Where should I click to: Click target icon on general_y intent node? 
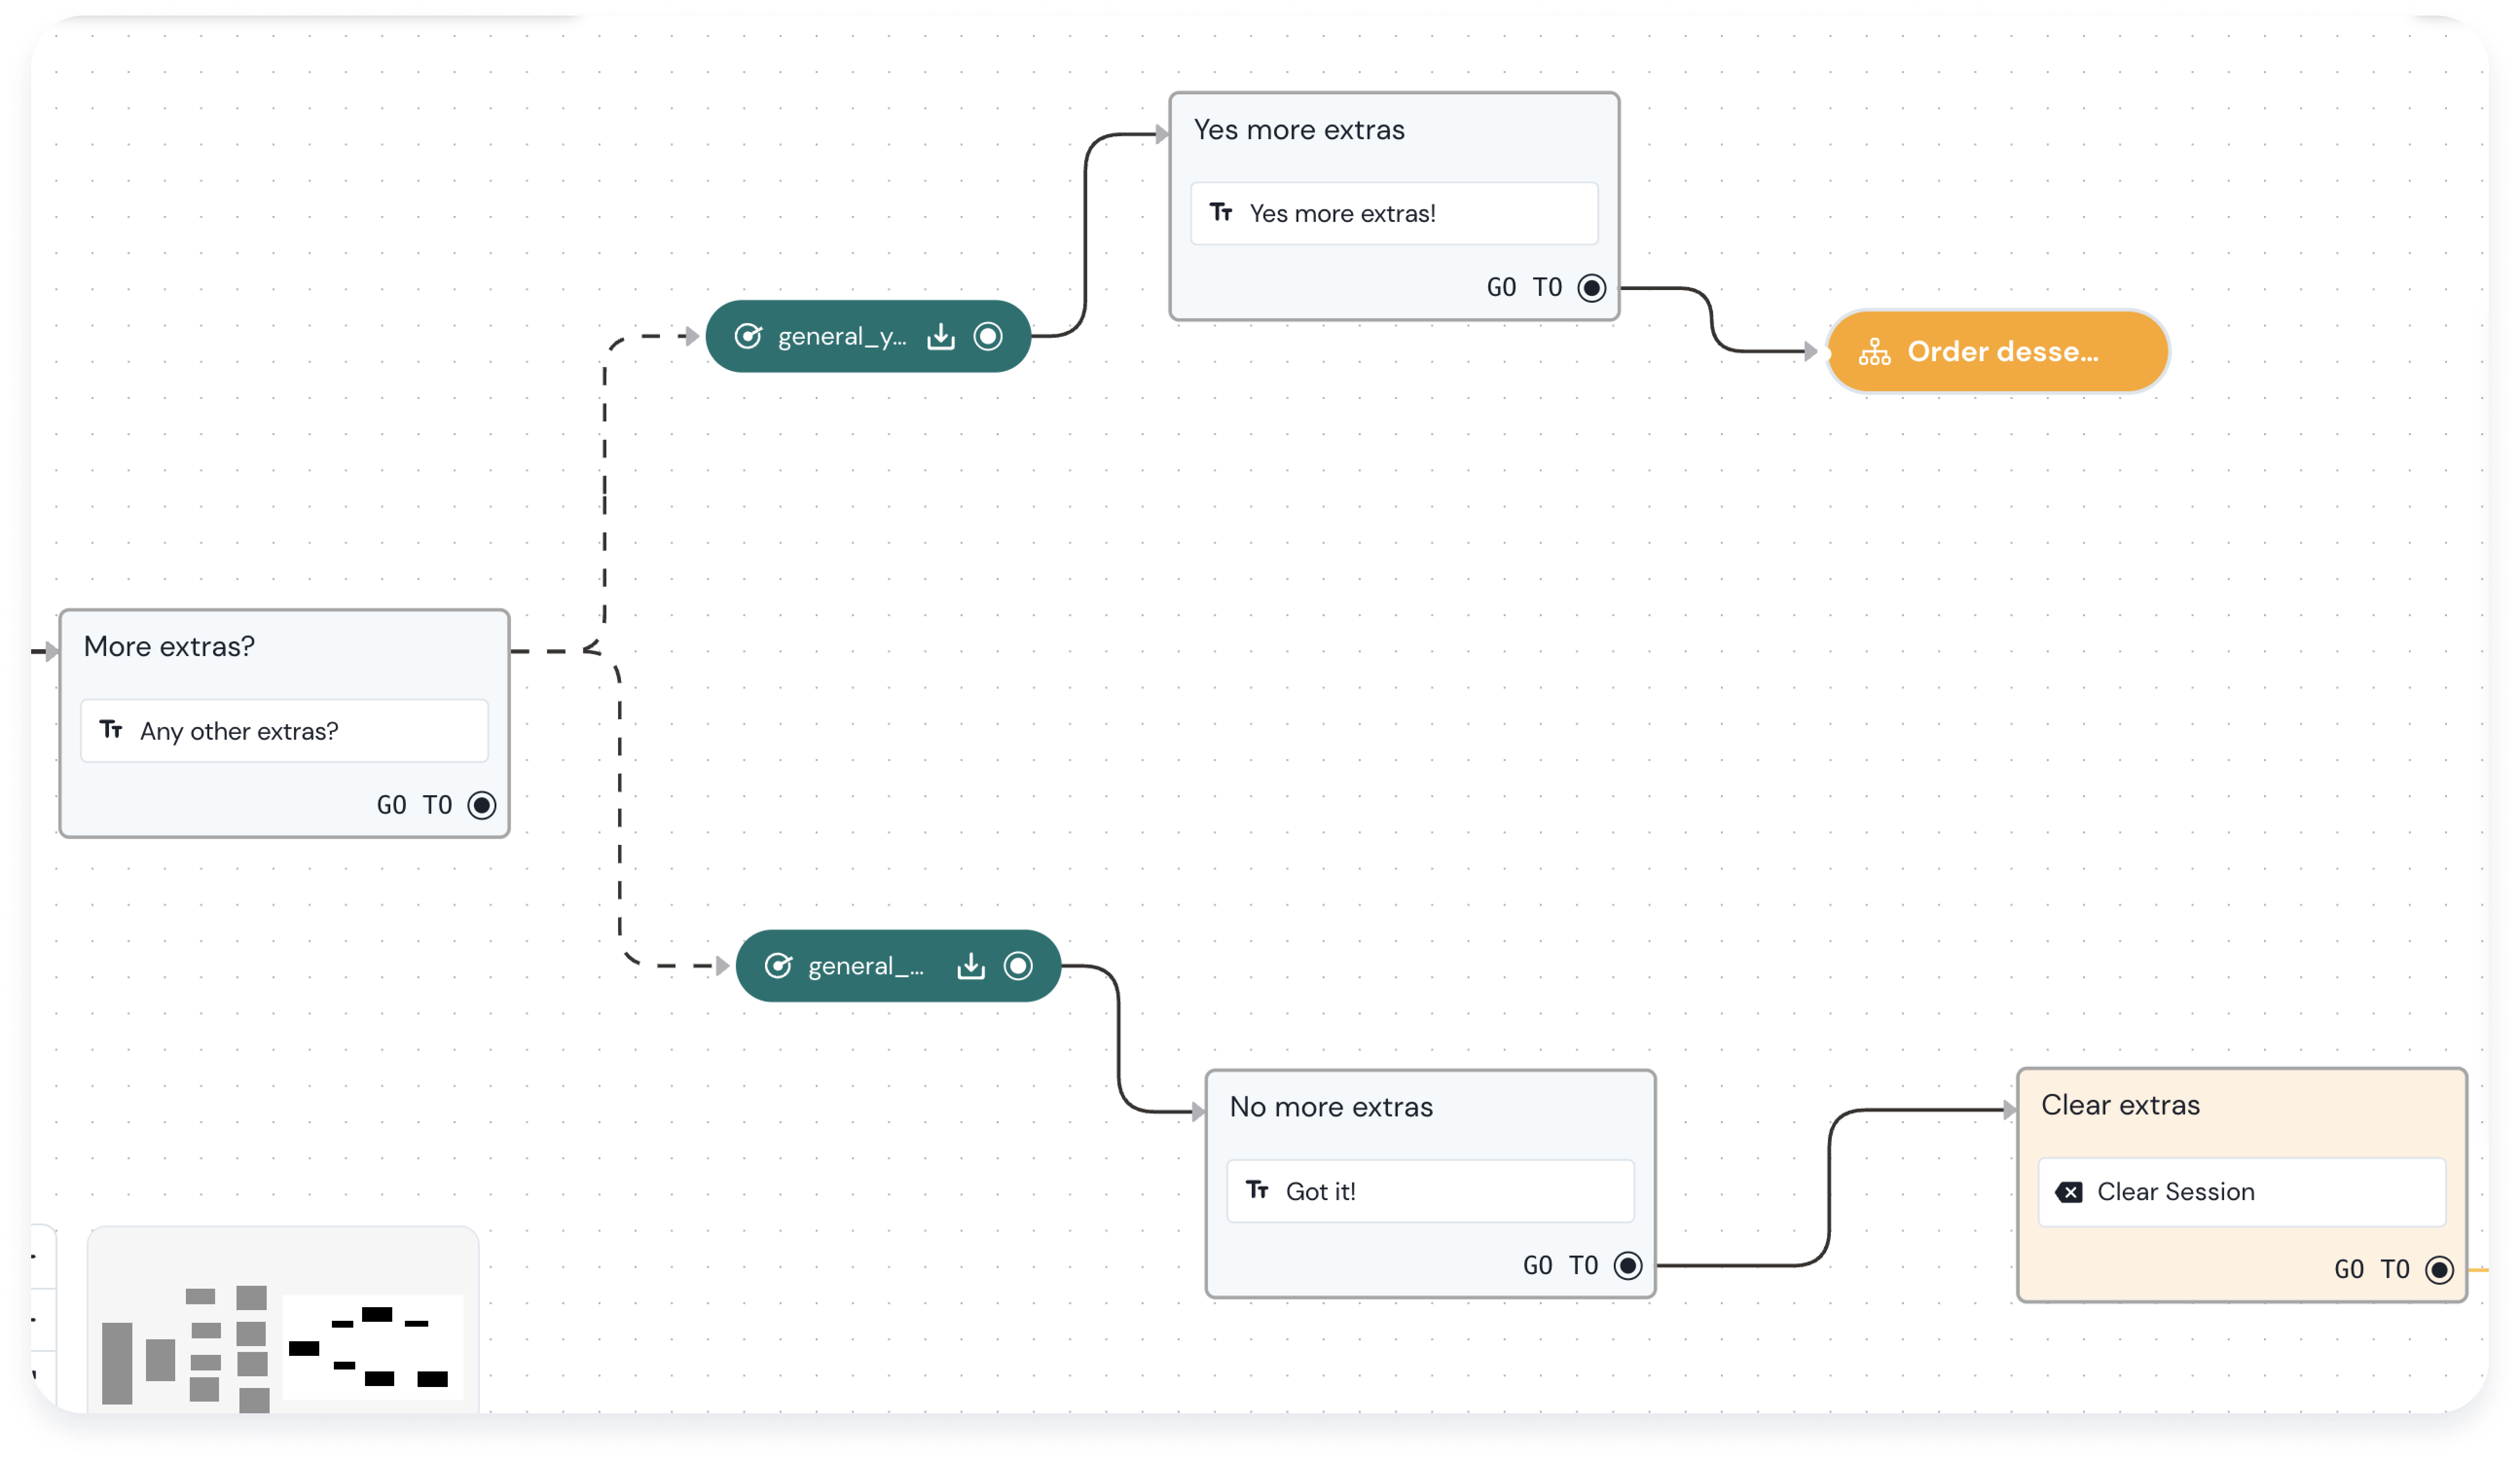click(748, 337)
